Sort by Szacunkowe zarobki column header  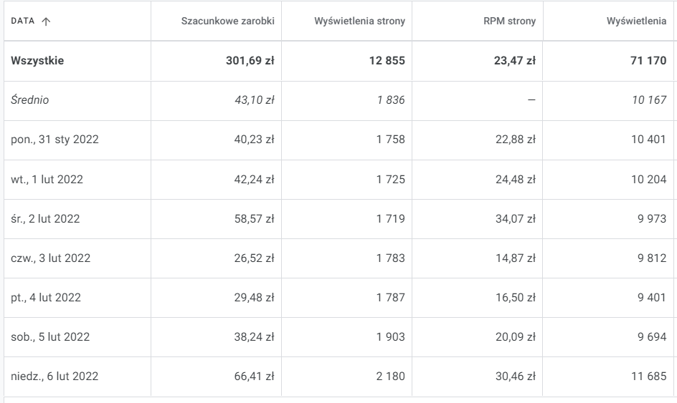[x=227, y=21]
